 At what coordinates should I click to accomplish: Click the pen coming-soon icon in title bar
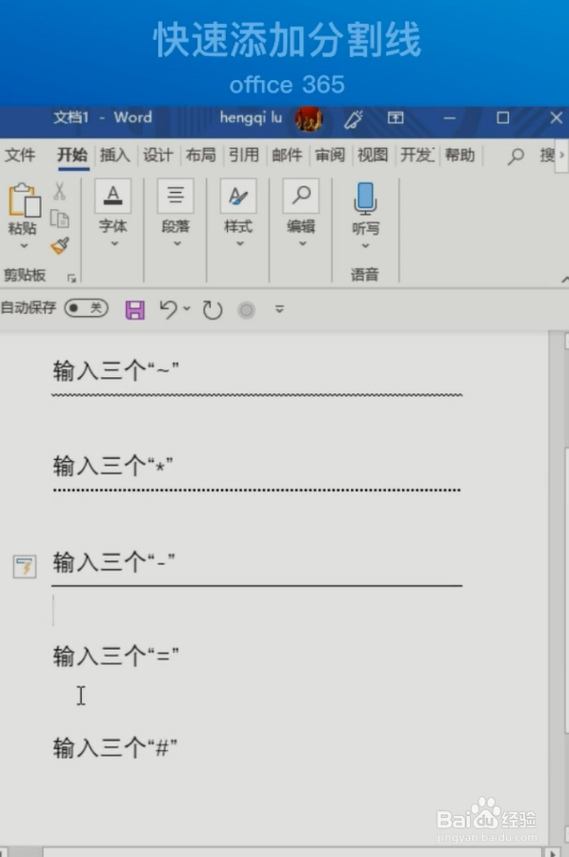tap(354, 118)
